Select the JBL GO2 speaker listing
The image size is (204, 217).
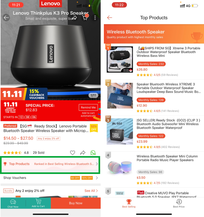point(154,133)
